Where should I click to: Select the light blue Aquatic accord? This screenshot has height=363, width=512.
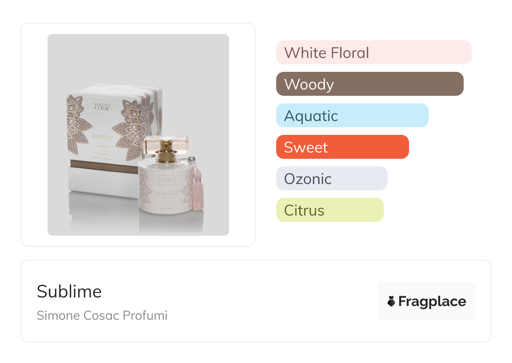(x=352, y=116)
